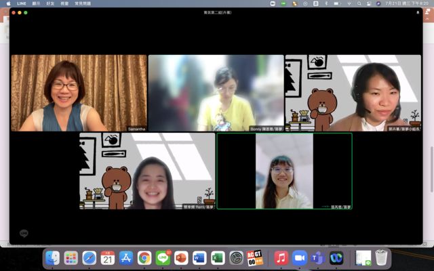The height and width of the screenshot is (271, 434).
Task: Open the Music app in the Dock
Action: pyautogui.click(x=281, y=258)
